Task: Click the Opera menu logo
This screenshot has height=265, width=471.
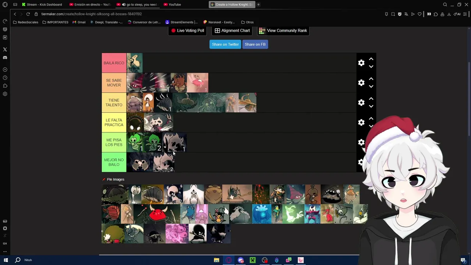Action: coord(5,4)
